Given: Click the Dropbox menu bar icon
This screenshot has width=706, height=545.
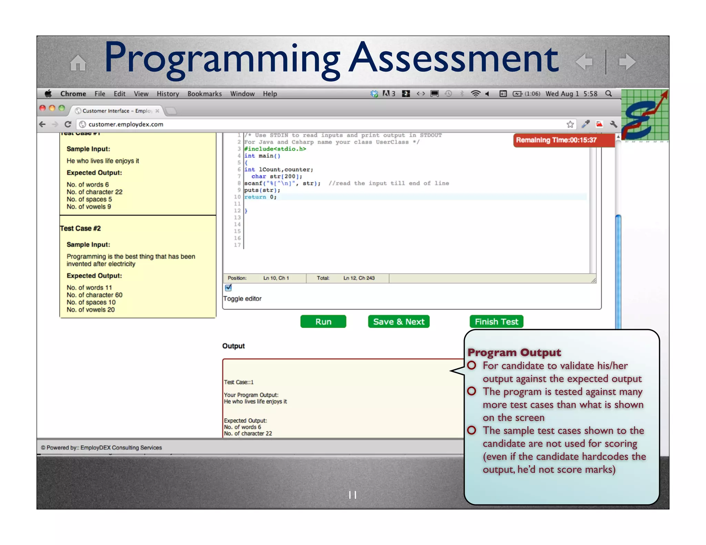Looking at the screenshot, I should pyautogui.click(x=374, y=94).
